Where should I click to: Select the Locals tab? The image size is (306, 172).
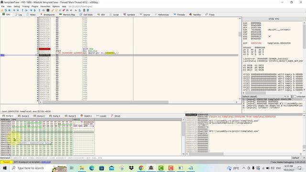101,116
